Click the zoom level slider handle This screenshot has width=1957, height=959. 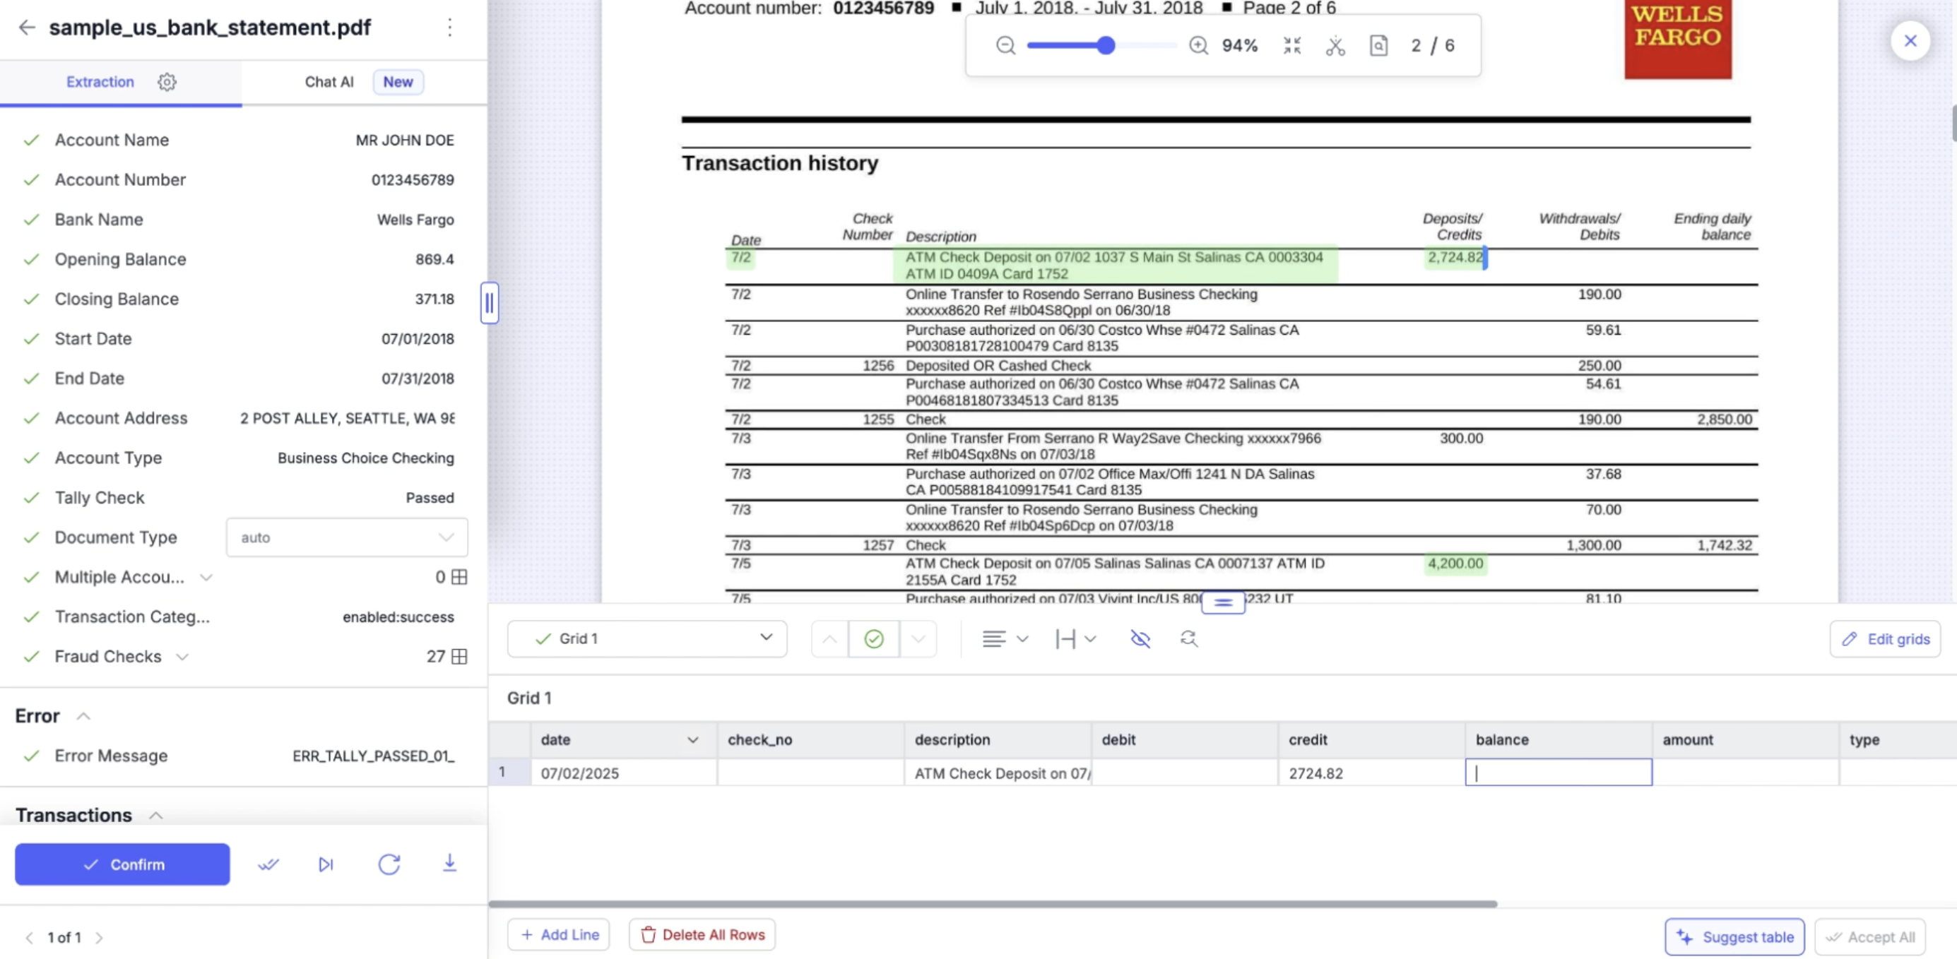pos(1106,46)
